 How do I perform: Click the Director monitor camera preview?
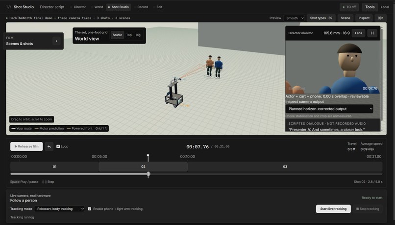click(x=333, y=67)
